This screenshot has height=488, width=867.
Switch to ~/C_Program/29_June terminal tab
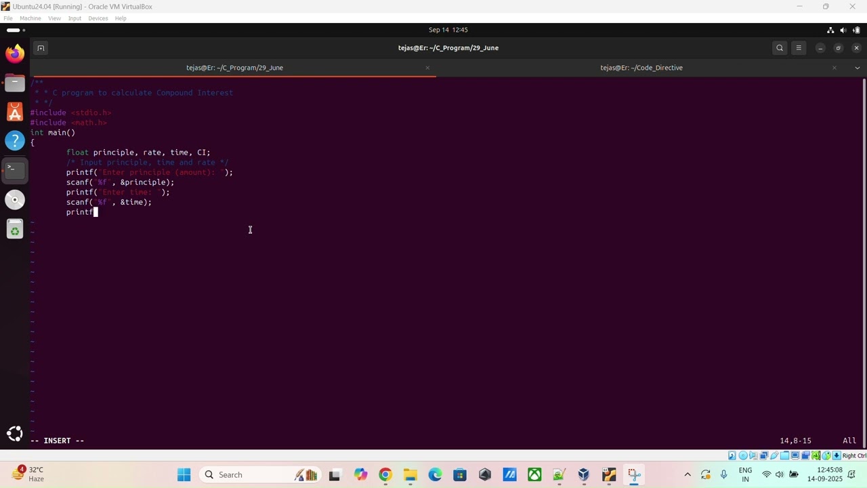pyautogui.click(x=234, y=68)
